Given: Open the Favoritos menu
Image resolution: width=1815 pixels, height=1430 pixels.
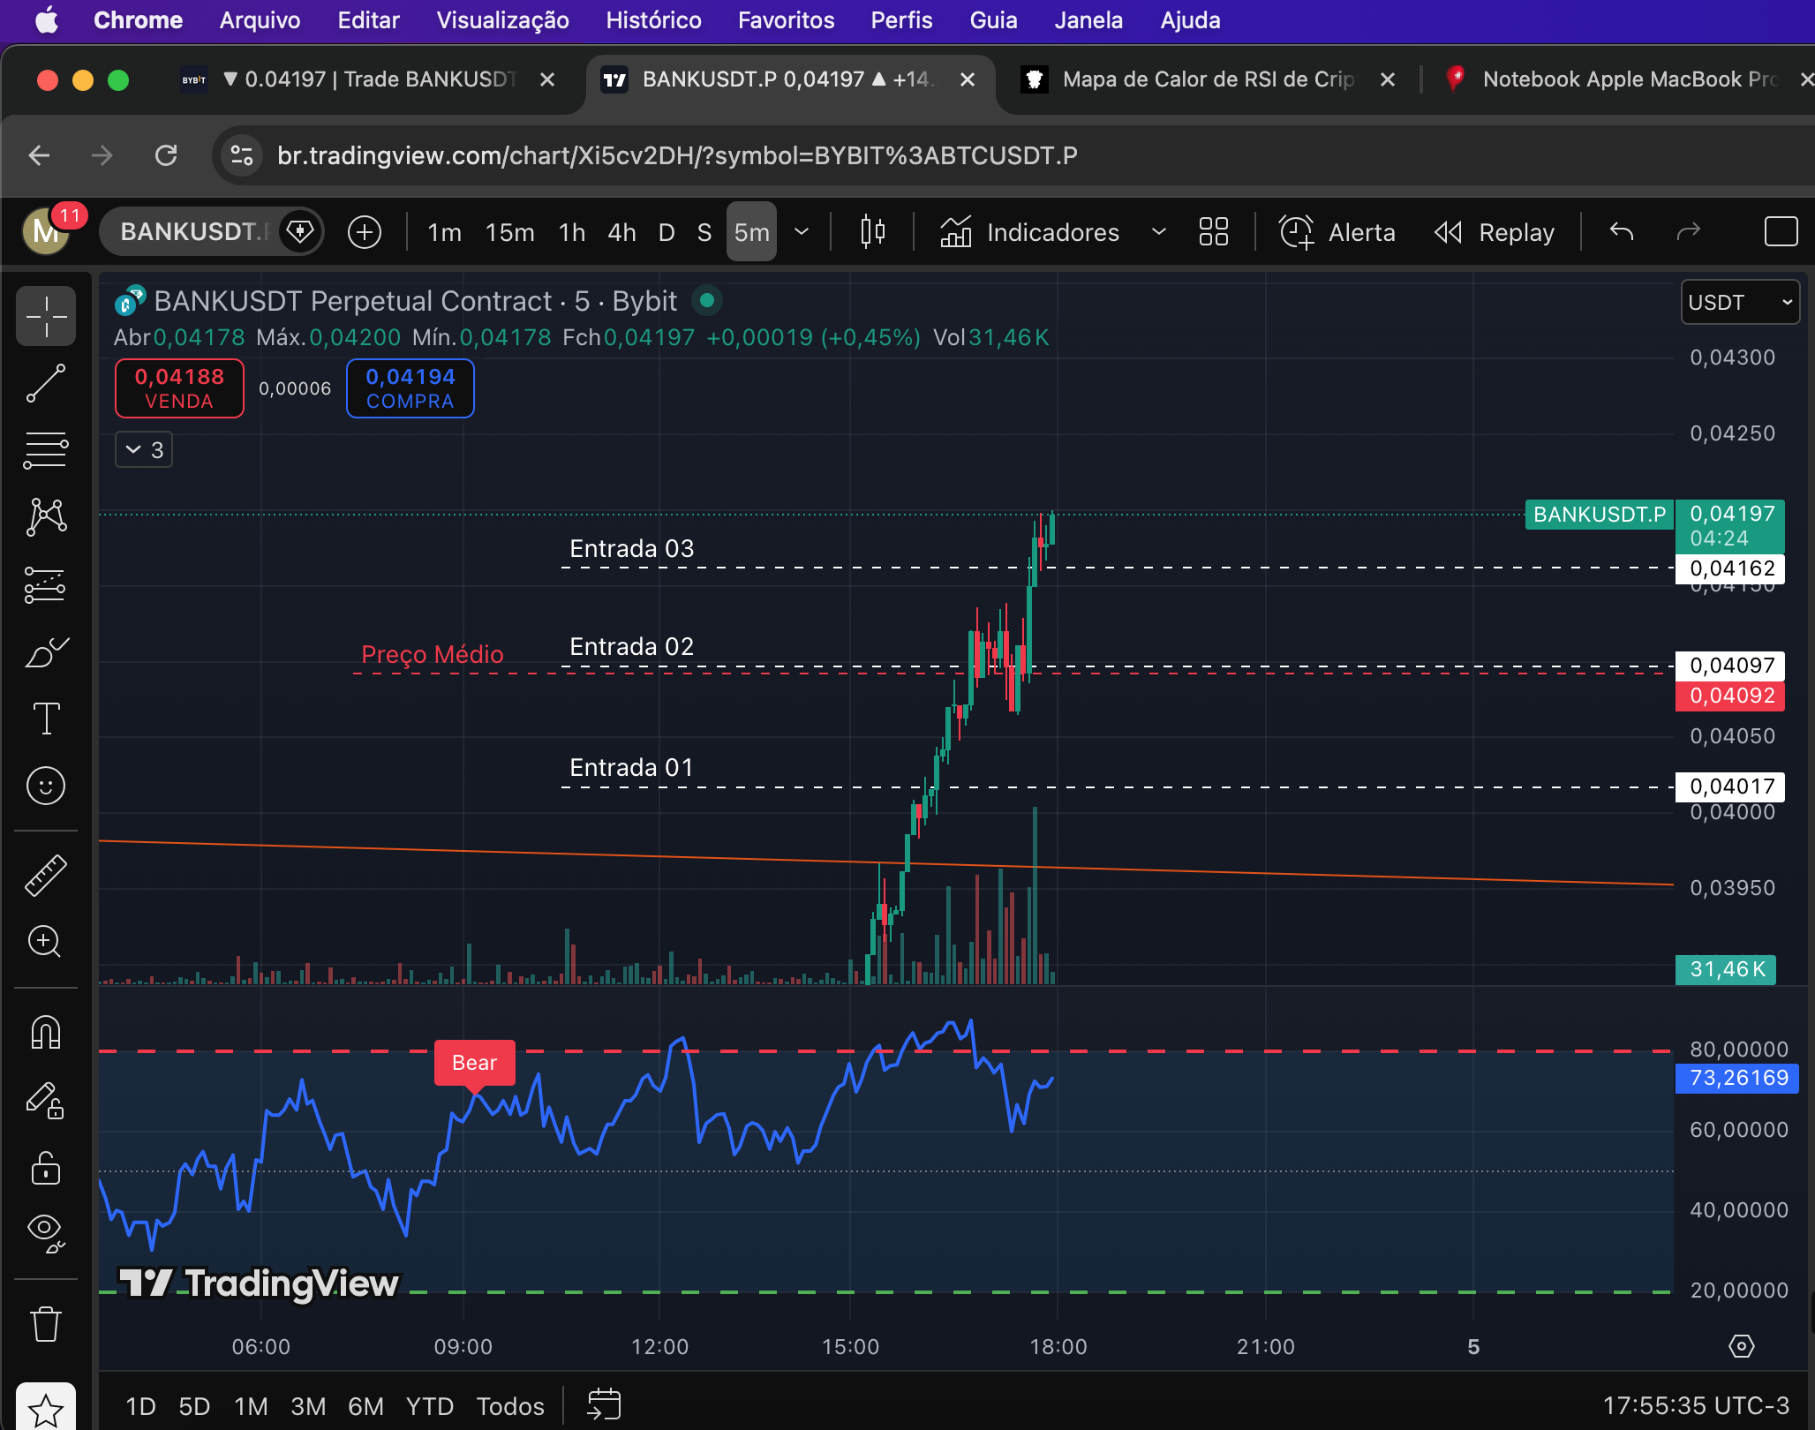Looking at the screenshot, I should (786, 20).
